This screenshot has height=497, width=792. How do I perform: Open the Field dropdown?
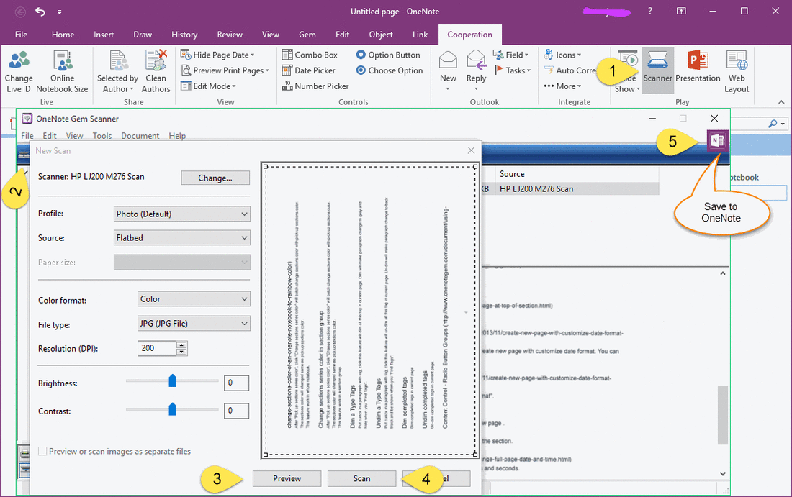tap(511, 55)
